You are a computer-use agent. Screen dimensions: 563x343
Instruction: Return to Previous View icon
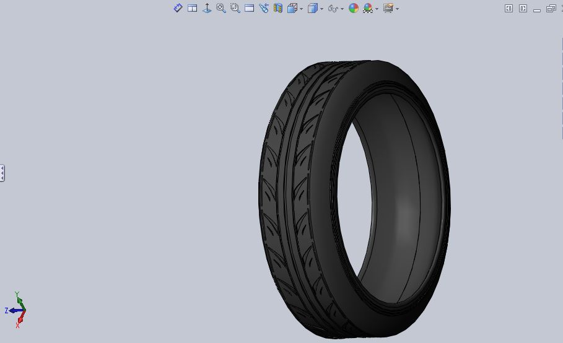point(264,8)
